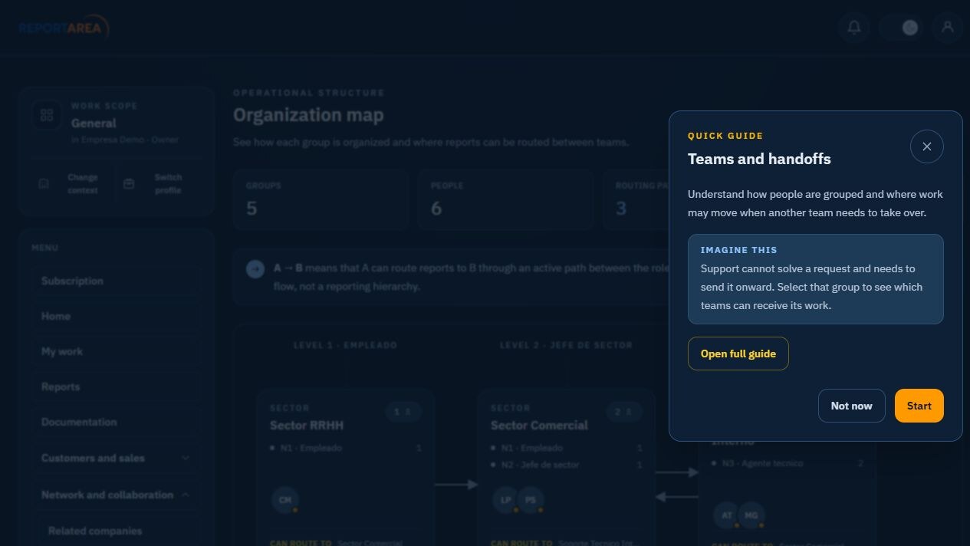
Task: Click the work scope grid icon
Action: click(47, 115)
